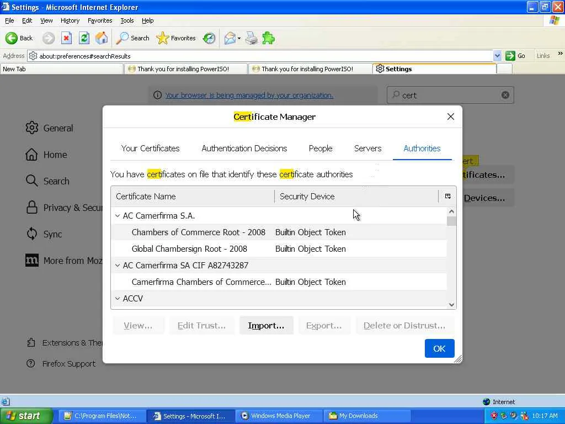
Task: Open the Tools menu
Action: [127, 20]
